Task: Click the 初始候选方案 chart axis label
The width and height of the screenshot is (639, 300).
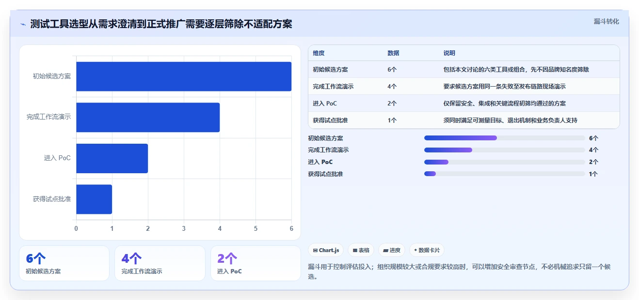Action: pos(52,76)
